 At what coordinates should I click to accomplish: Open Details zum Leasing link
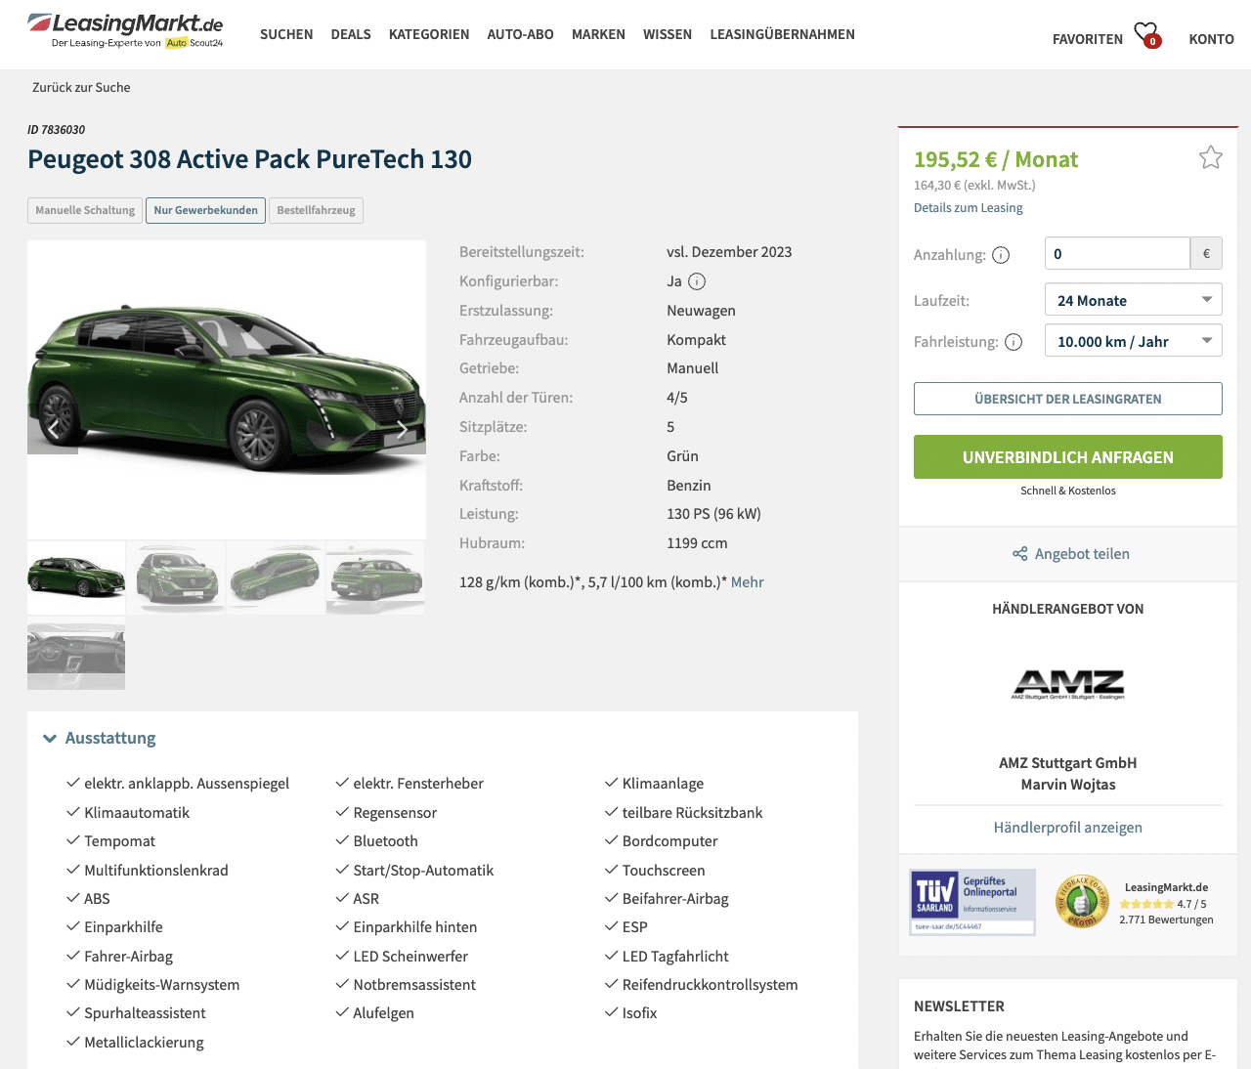pos(969,207)
